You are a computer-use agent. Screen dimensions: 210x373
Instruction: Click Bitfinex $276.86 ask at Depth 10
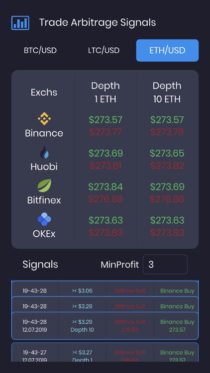[167, 199]
